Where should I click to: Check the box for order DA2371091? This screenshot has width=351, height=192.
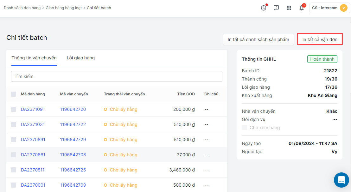pos(14,109)
